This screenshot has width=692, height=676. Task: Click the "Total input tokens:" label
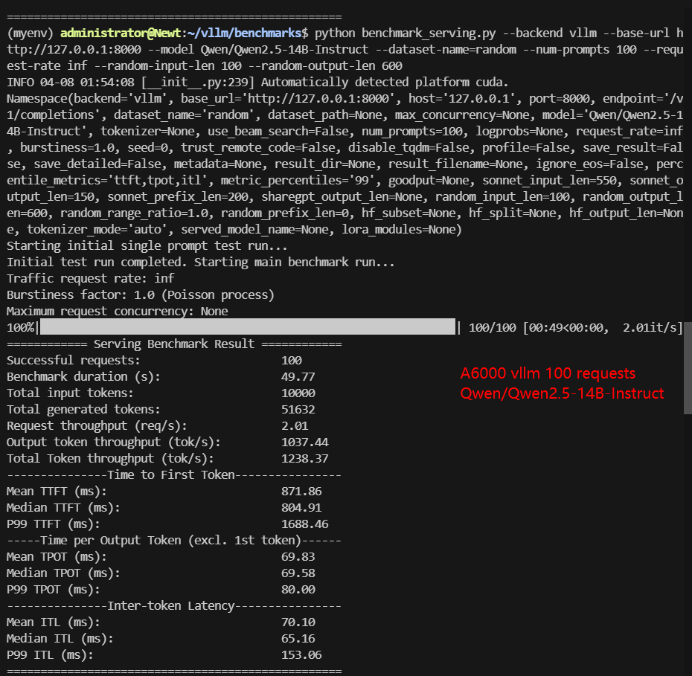tap(70, 393)
